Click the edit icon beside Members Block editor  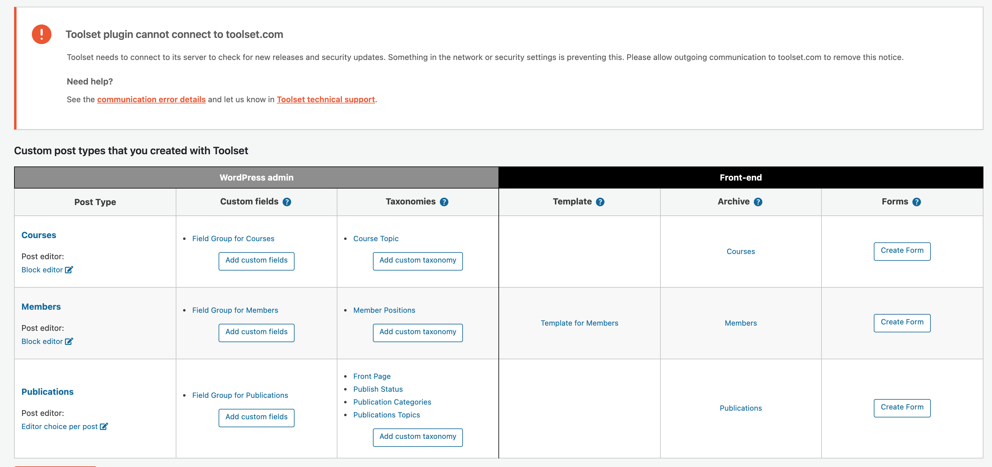(x=69, y=341)
